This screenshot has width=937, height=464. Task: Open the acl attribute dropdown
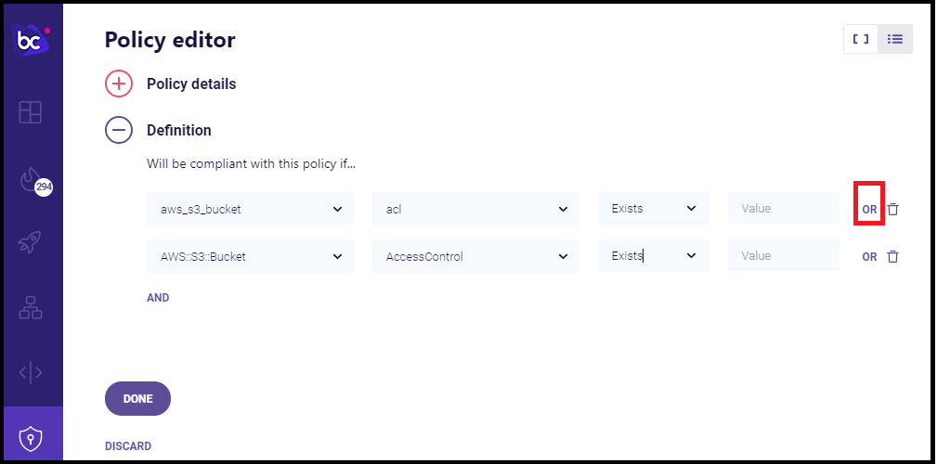[x=475, y=209]
